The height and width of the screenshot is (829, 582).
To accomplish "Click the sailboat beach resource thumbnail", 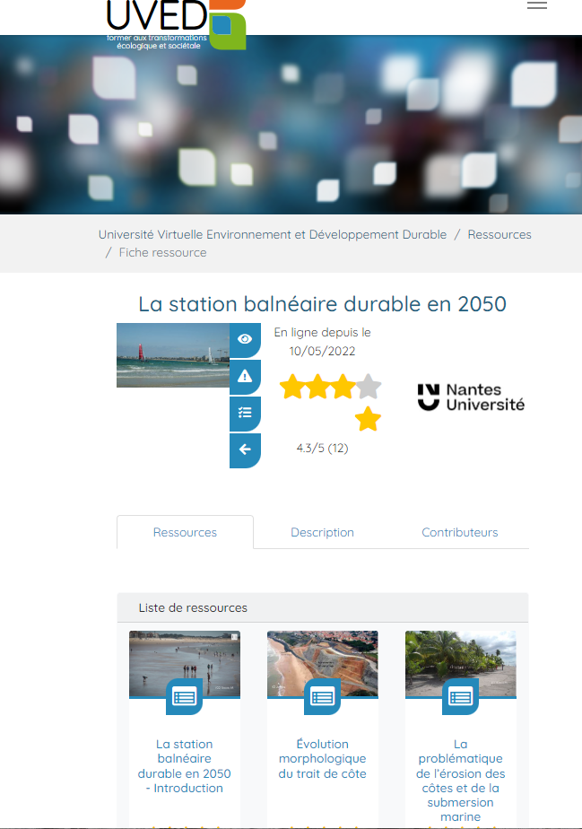I will [173, 355].
